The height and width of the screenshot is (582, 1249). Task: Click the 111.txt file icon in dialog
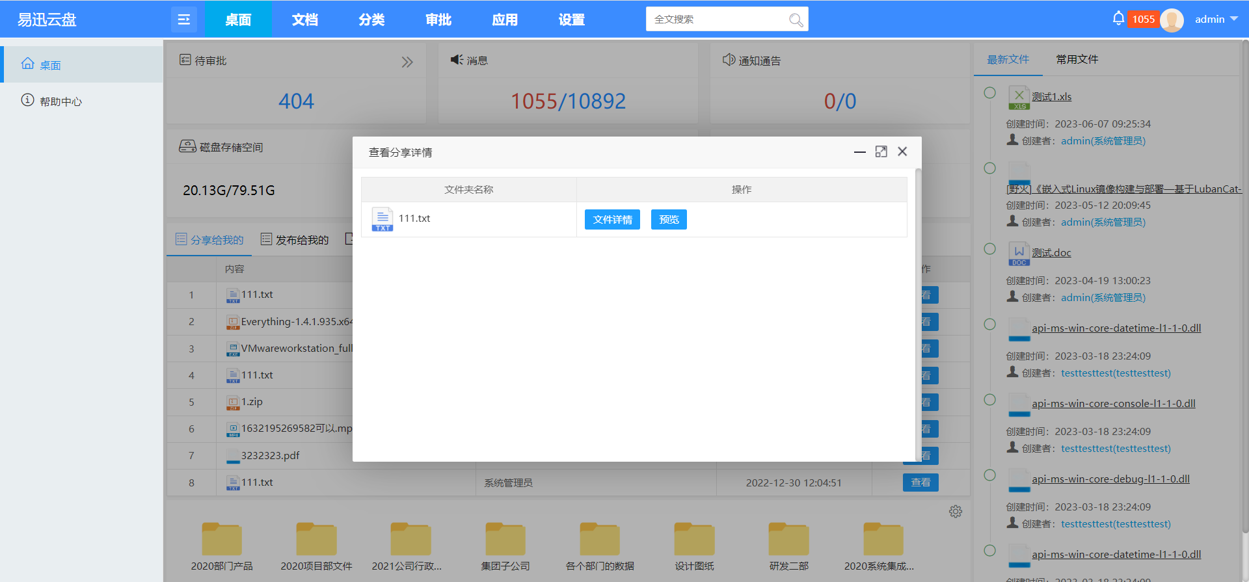(x=383, y=219)
